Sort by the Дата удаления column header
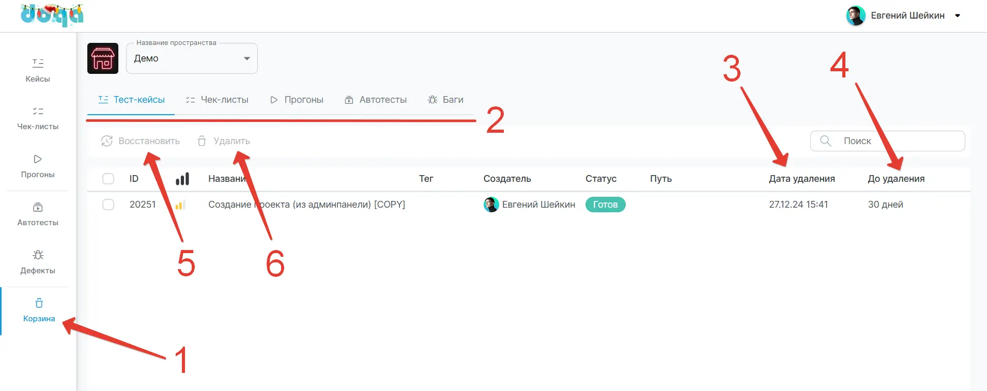Screen dimensions: 987x391 (801, 179)
